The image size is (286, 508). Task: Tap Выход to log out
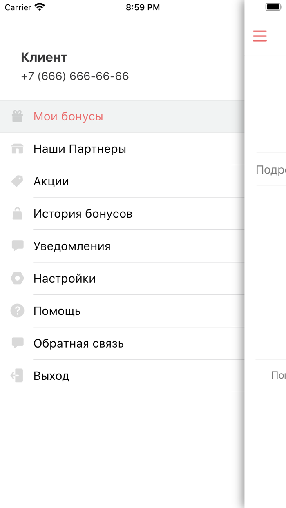[x=51, y=375]
